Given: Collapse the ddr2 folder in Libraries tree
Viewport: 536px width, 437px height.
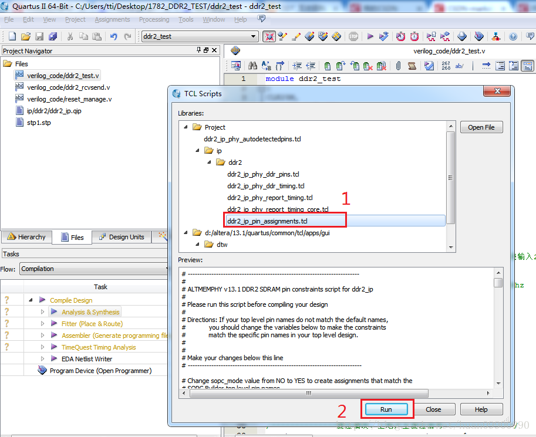Looking at the screenshot, I should pyautogui.click(x=209, y=162).
